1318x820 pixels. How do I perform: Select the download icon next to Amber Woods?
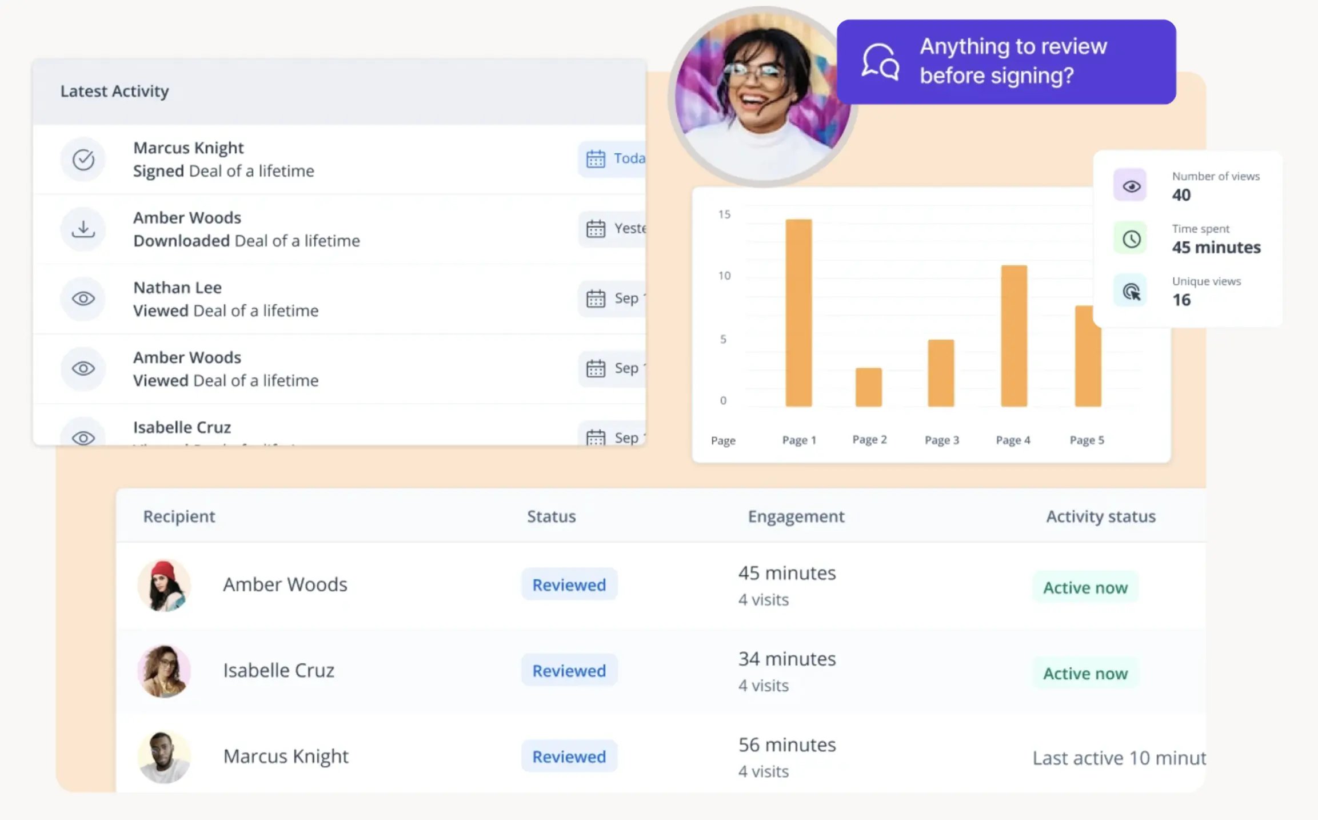click(83, 229)
